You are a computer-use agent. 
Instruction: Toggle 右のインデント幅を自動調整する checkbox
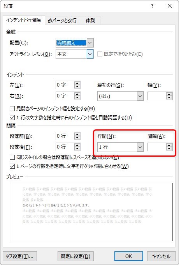coord(12,117)
